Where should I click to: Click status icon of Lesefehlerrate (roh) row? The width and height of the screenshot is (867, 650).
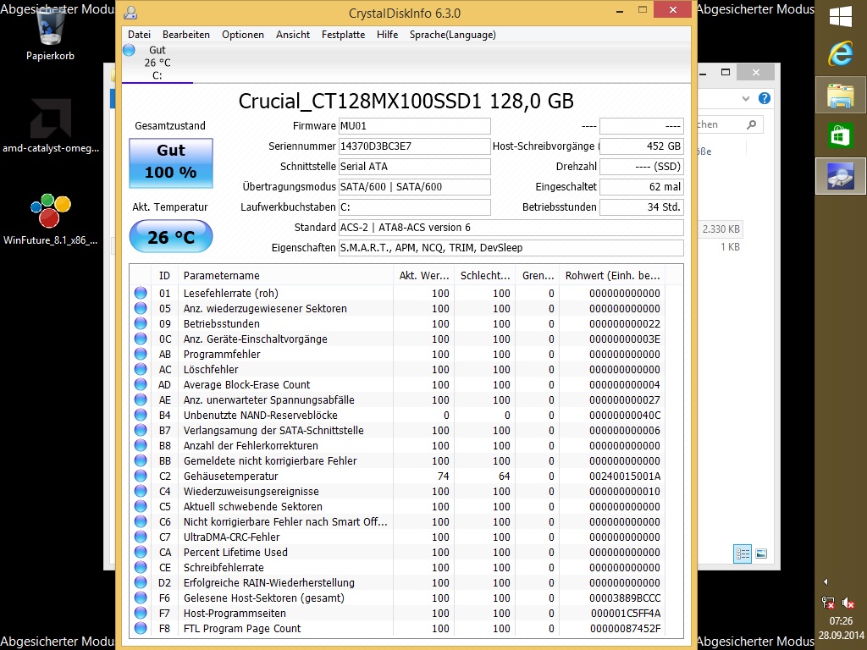point(141,293)
